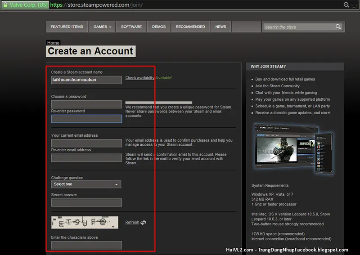The image size is (360, 255).
Task: Click the Secret answer field
Action: point(86,203)
